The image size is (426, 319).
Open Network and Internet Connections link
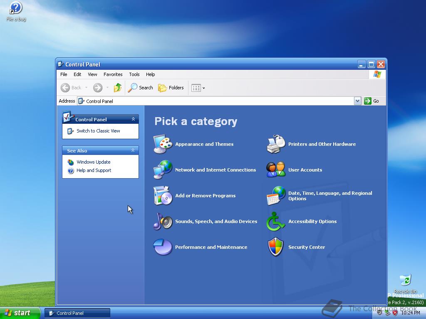click(x=215, y=170)
